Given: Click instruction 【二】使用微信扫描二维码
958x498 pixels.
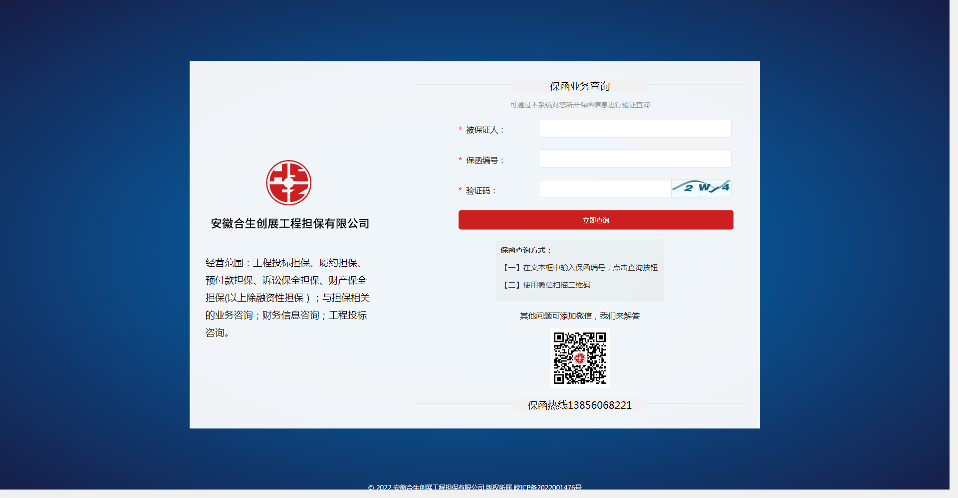Looking at the screenshot, I should 546,285.
